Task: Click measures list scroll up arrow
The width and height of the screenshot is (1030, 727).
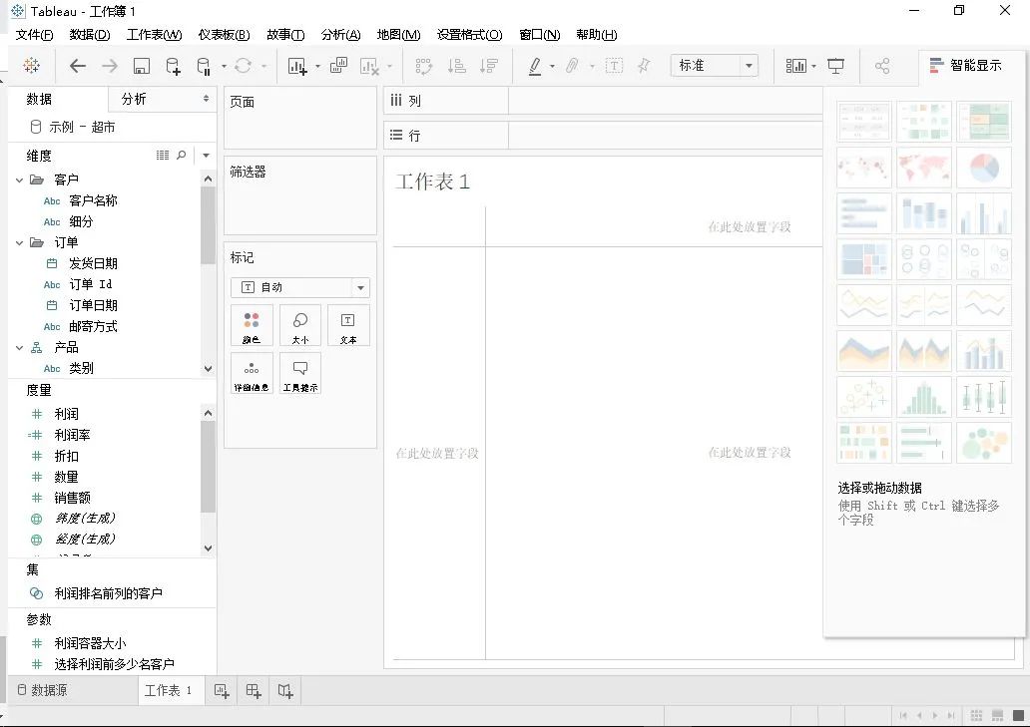Action: pos(209,414)
